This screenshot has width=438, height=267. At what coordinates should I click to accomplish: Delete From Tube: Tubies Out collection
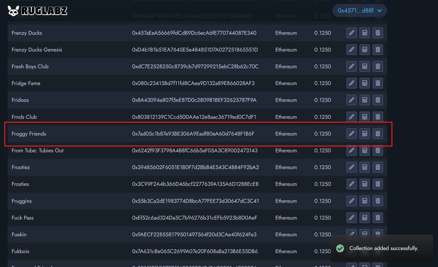(378, 150)
